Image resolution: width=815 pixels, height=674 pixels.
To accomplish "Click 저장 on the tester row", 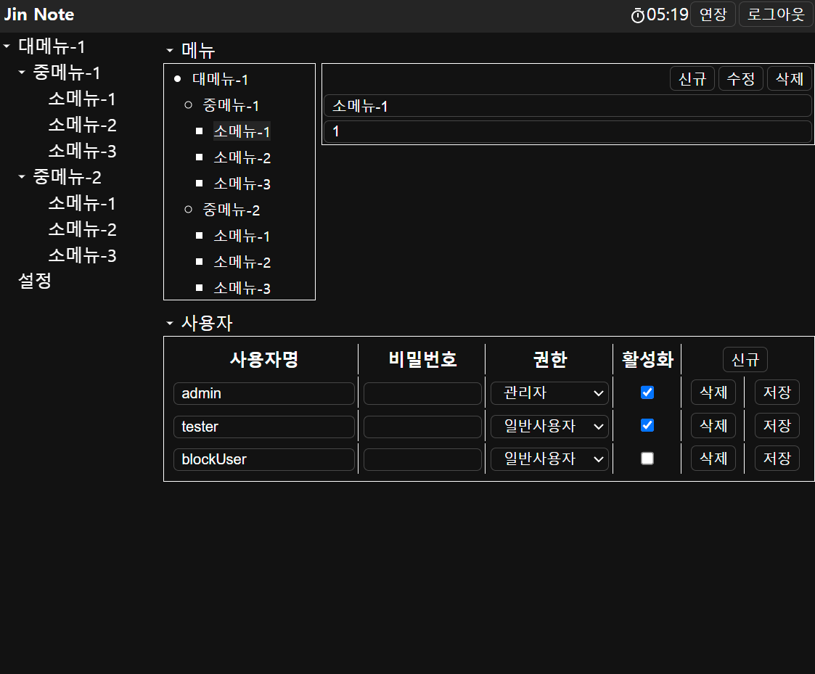I will [x=777, y=425].
